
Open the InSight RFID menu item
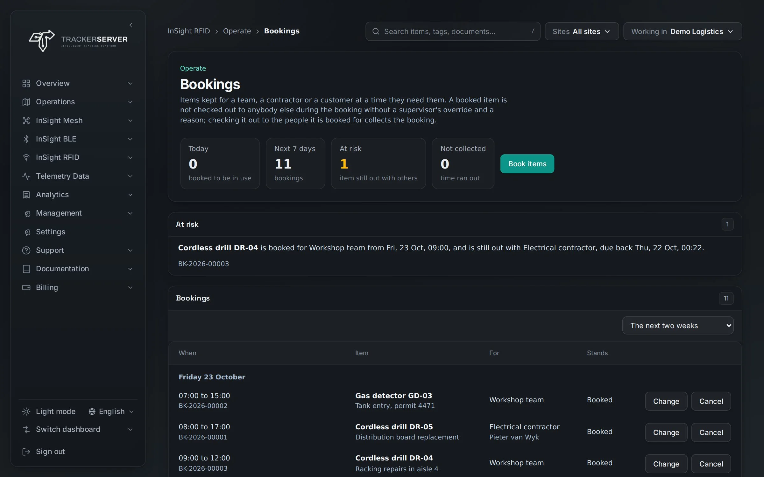tap(78, 157)
